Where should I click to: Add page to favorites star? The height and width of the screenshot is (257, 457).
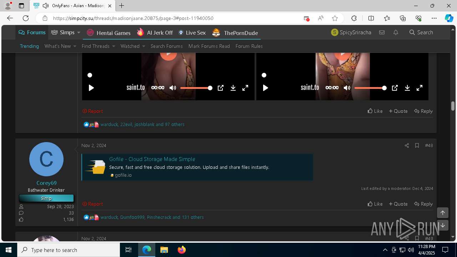coord(335,18)
